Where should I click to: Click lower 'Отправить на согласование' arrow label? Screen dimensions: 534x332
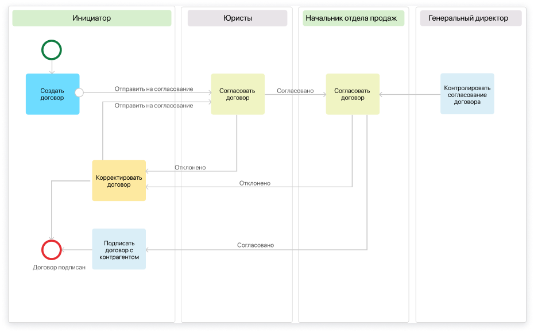(153, 106)
